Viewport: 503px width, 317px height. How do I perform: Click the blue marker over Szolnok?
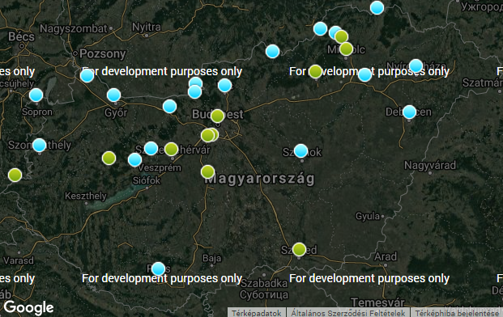[301, 150]
